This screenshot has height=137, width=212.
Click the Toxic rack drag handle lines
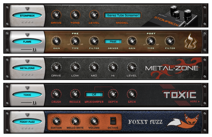(x=205, y=95)
